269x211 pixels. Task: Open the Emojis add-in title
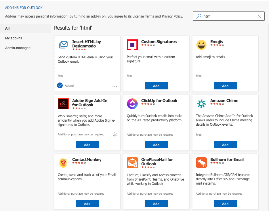point(217,42)
